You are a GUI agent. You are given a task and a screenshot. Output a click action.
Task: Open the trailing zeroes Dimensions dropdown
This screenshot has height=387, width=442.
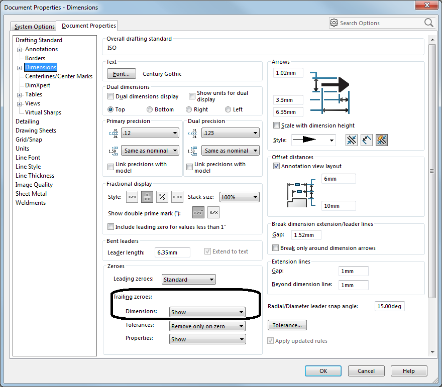point(207,312)
